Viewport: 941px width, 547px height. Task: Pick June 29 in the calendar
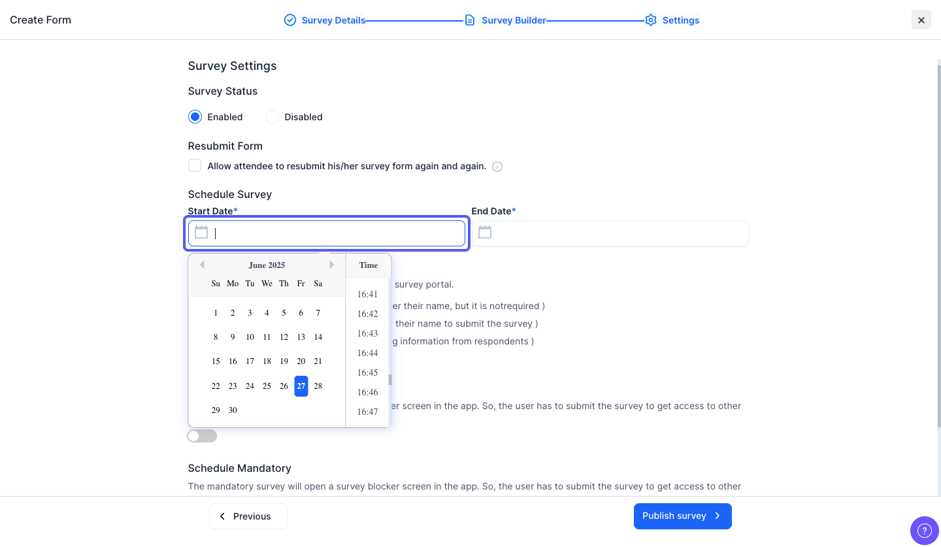[216, 410]
